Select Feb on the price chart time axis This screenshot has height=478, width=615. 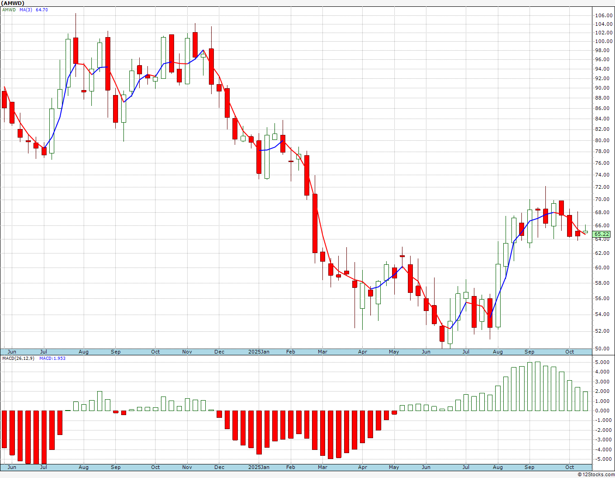290,352
